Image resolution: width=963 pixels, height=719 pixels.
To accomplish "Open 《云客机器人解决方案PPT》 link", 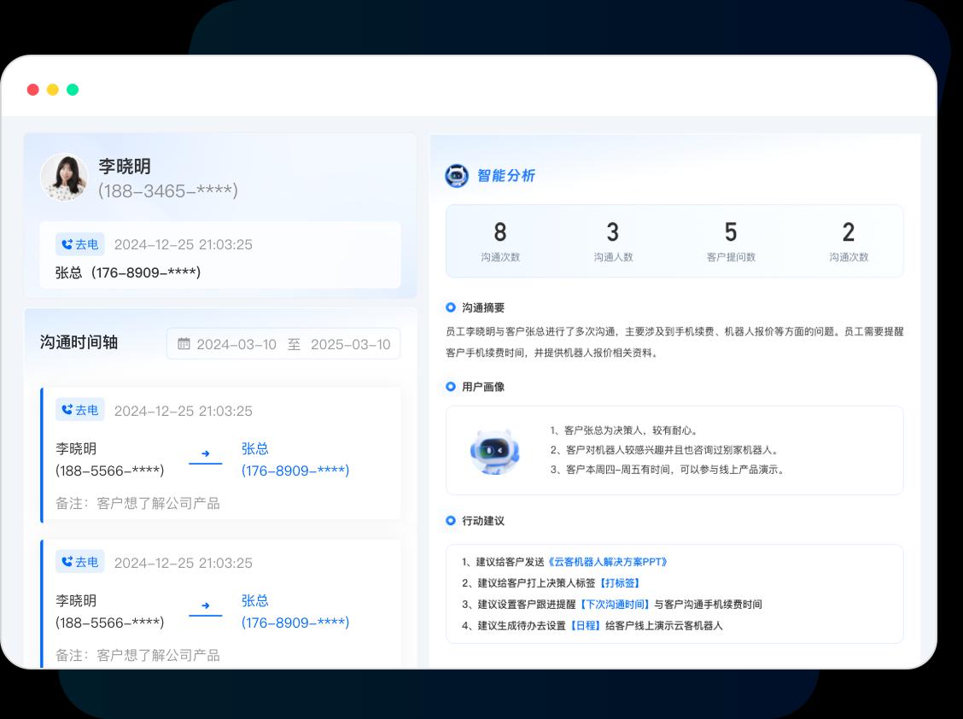I will 607,562.
